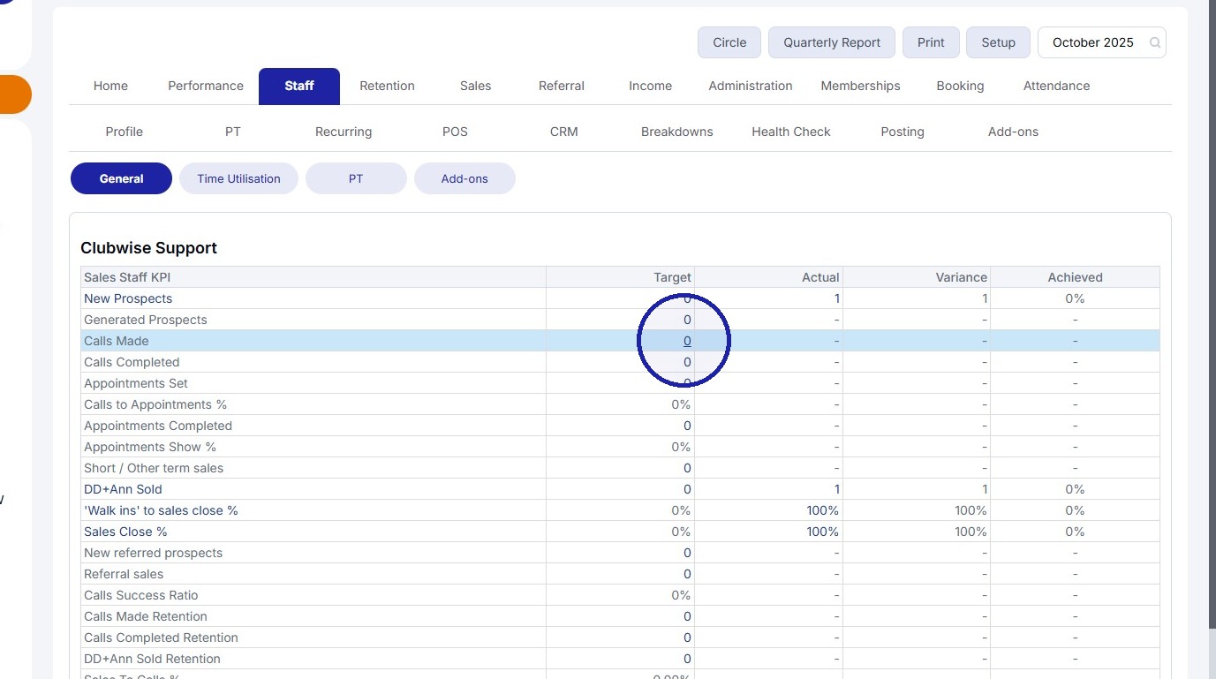This screenshot has height=679, width=1216.
Task: Click the DD+Ann Sold KPI label
Action: [x=123, y=489]
